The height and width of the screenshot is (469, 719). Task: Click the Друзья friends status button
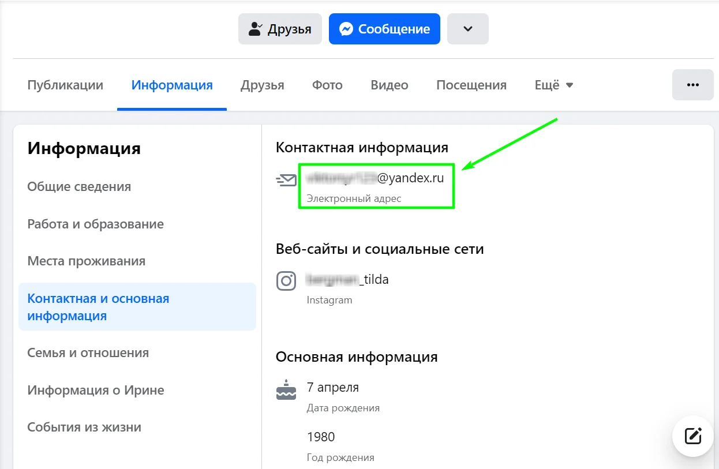280,29
